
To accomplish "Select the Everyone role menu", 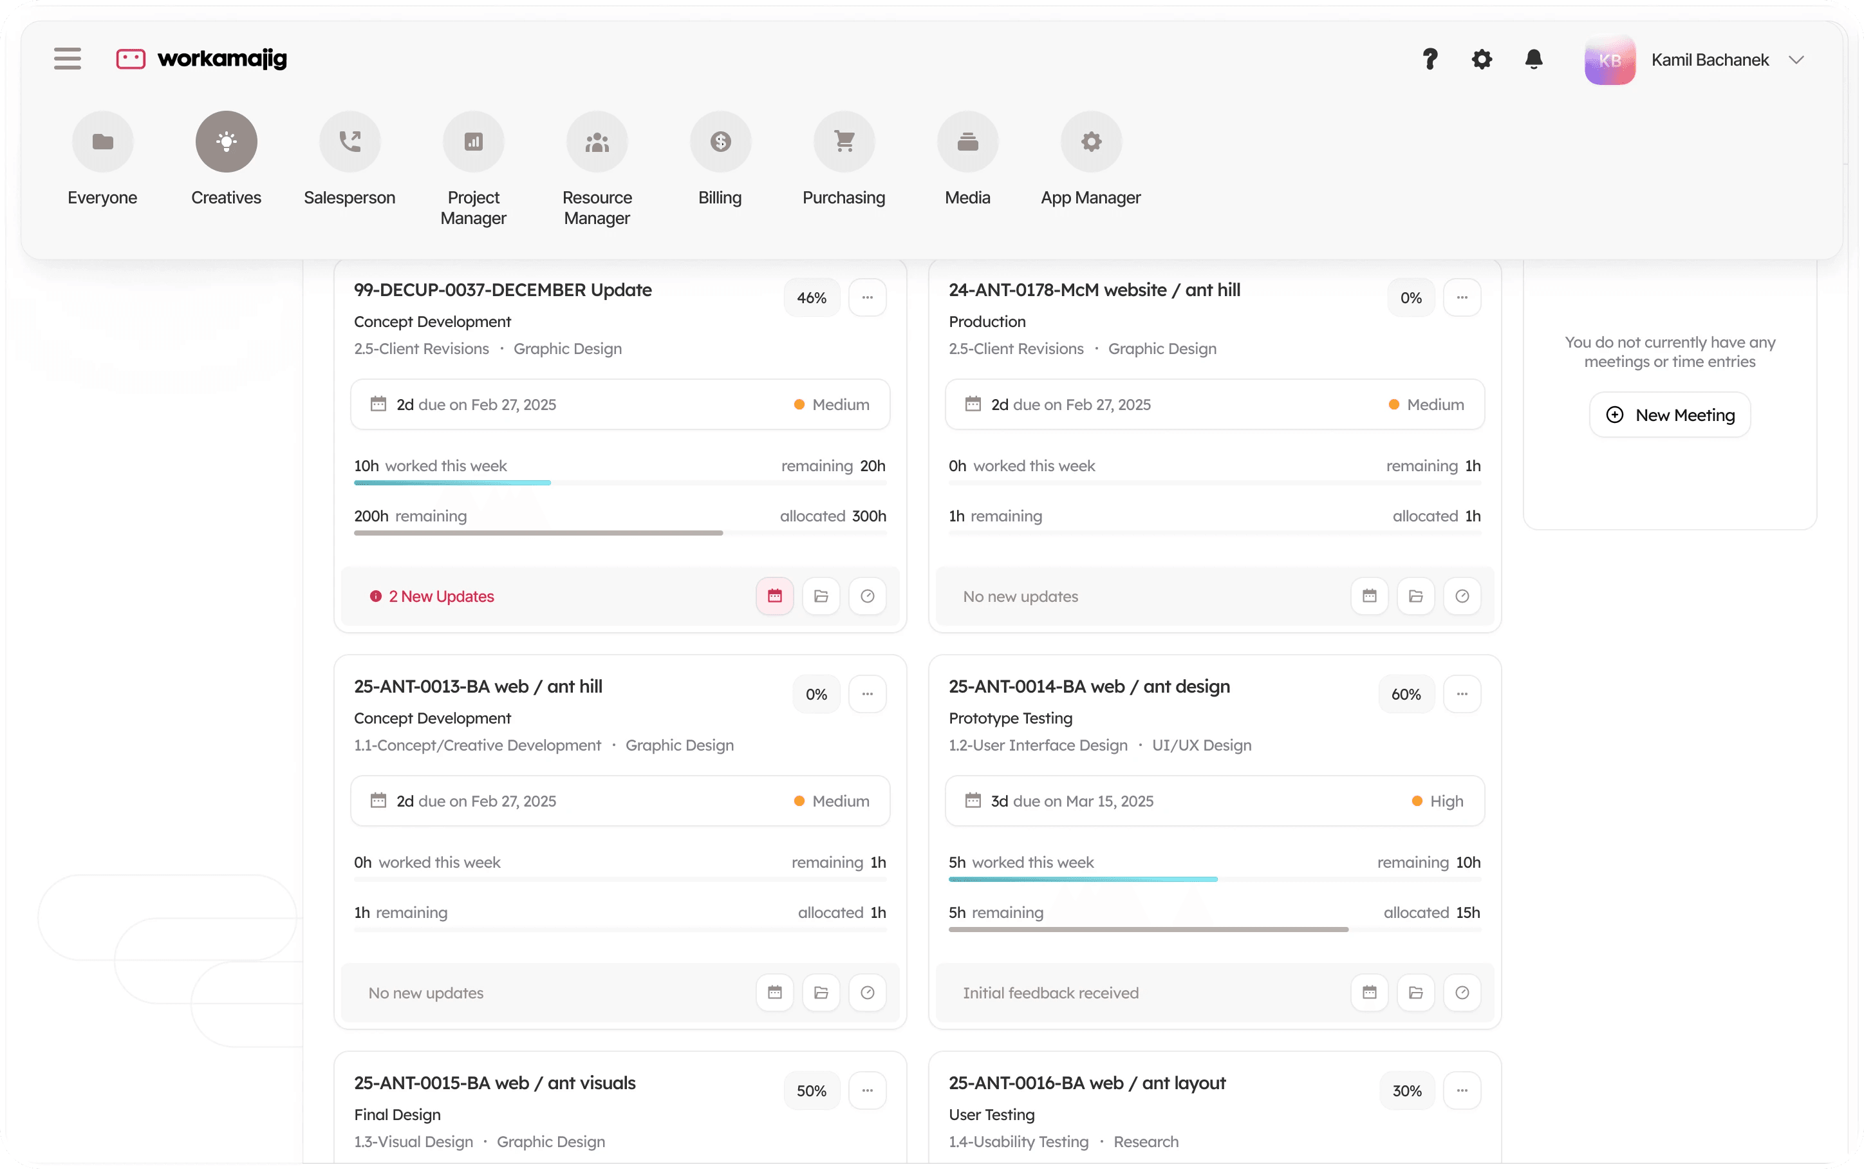I will tap(103, 159).
